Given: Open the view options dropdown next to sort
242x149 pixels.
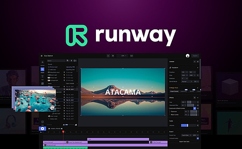Looking at the screenshot, I should click(x=75, y=61).
